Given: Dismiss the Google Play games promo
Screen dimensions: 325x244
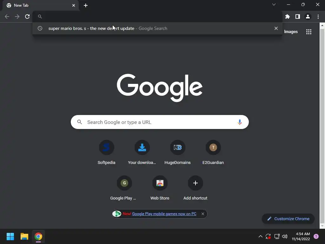Looking at the screenshot, I should [203, 214].
